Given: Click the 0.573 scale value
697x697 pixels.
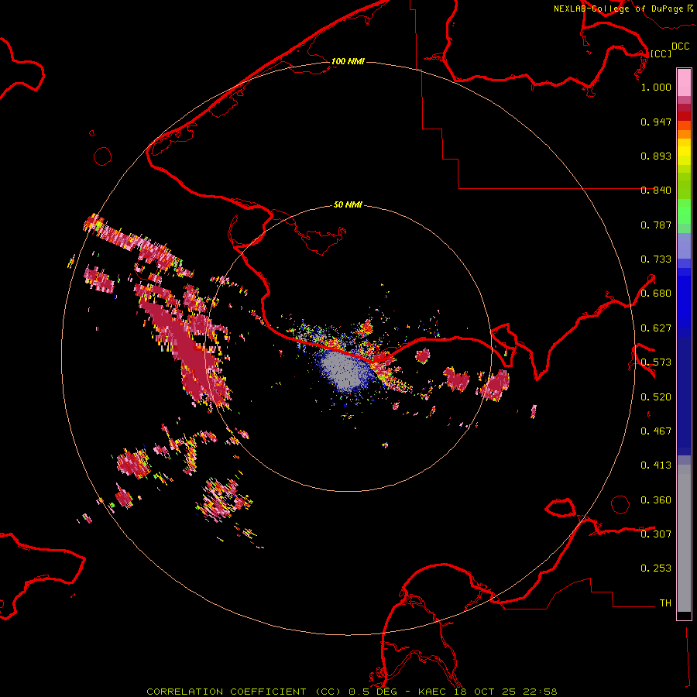Looking at the screenshot, I should pos(656,362).
